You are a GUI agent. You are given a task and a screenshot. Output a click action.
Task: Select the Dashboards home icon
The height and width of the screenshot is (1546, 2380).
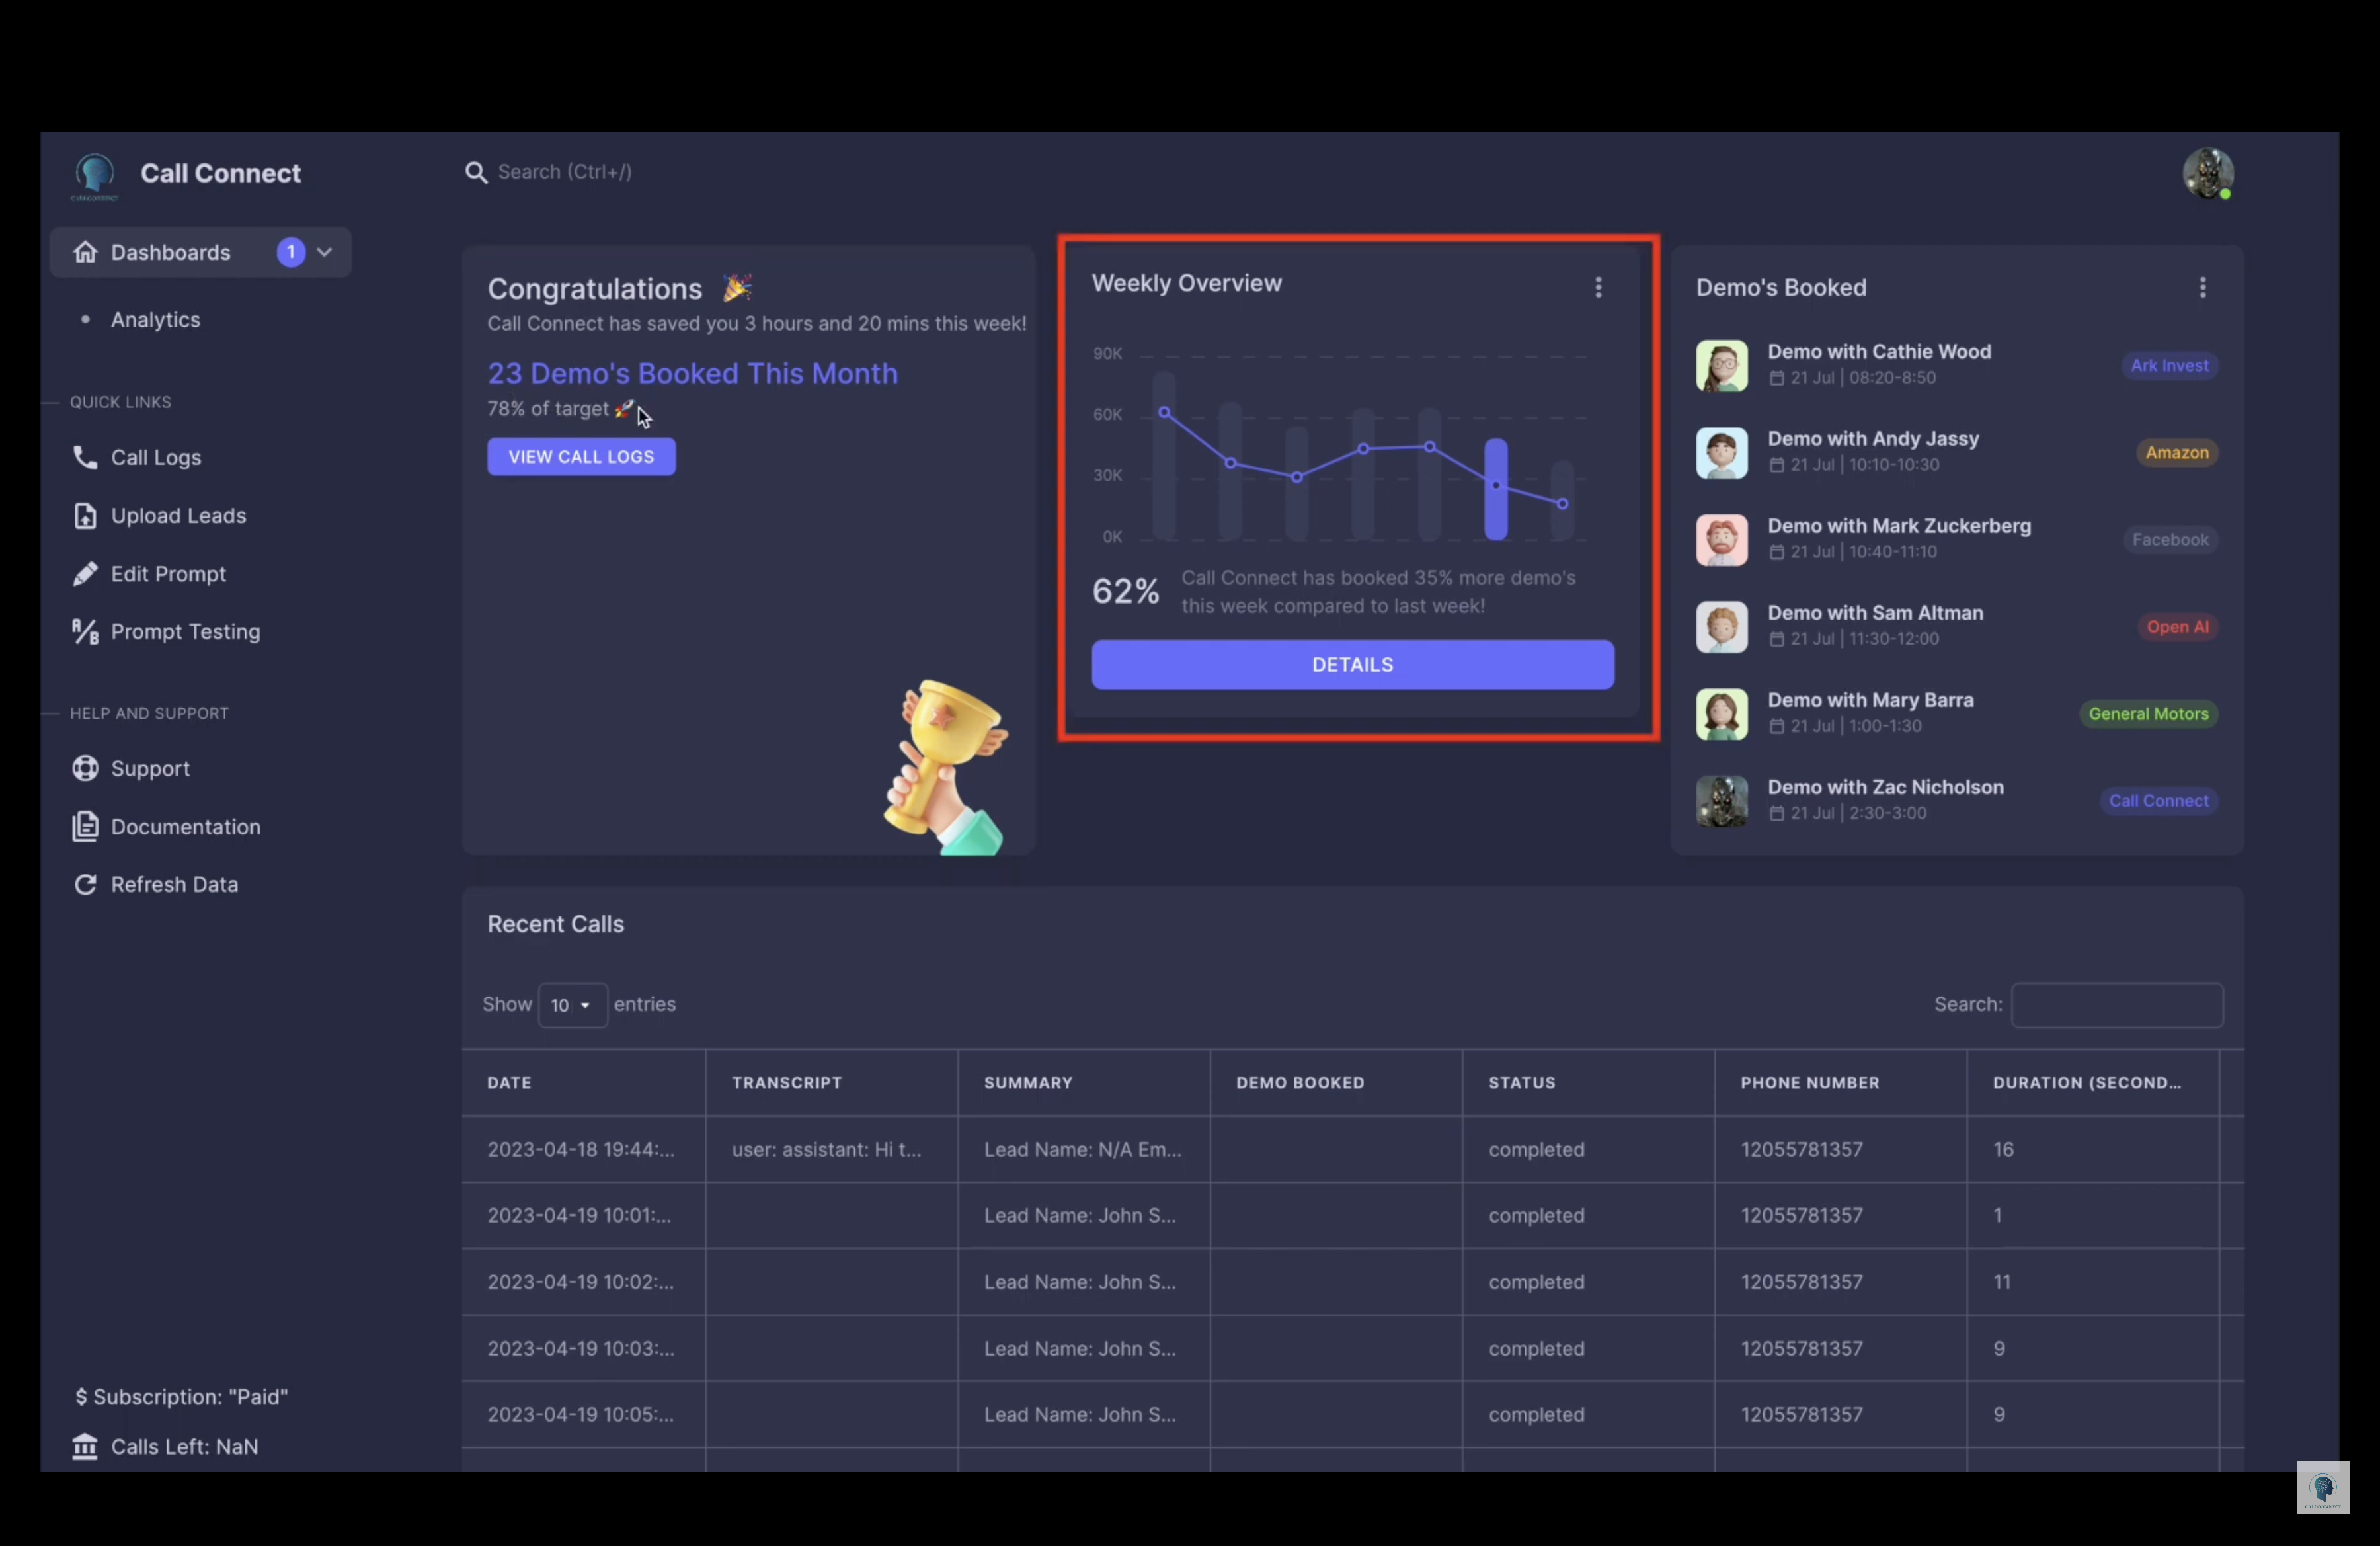pyautogui.click(x=85, y=252)
